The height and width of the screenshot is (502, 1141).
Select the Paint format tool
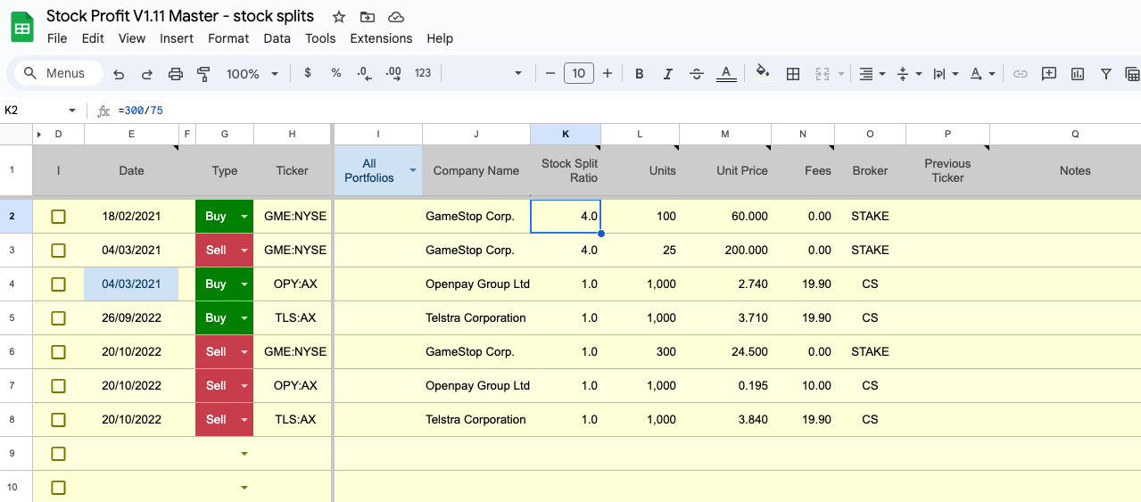[x=203, y=74]
